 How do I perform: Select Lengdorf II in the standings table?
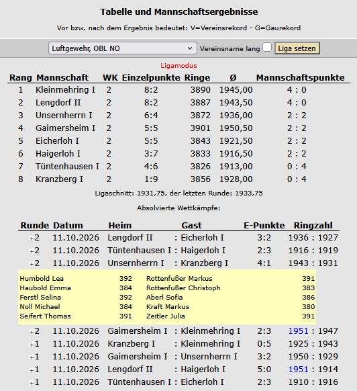[58, 103]
